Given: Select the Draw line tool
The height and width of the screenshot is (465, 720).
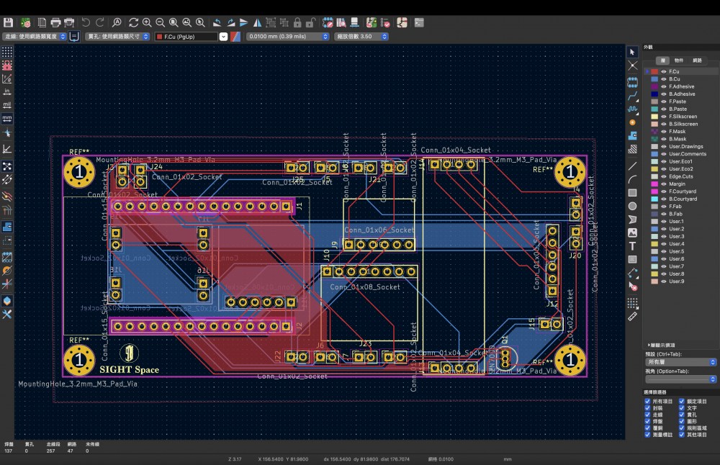Looking at the screenshot, I should (633, 165).
